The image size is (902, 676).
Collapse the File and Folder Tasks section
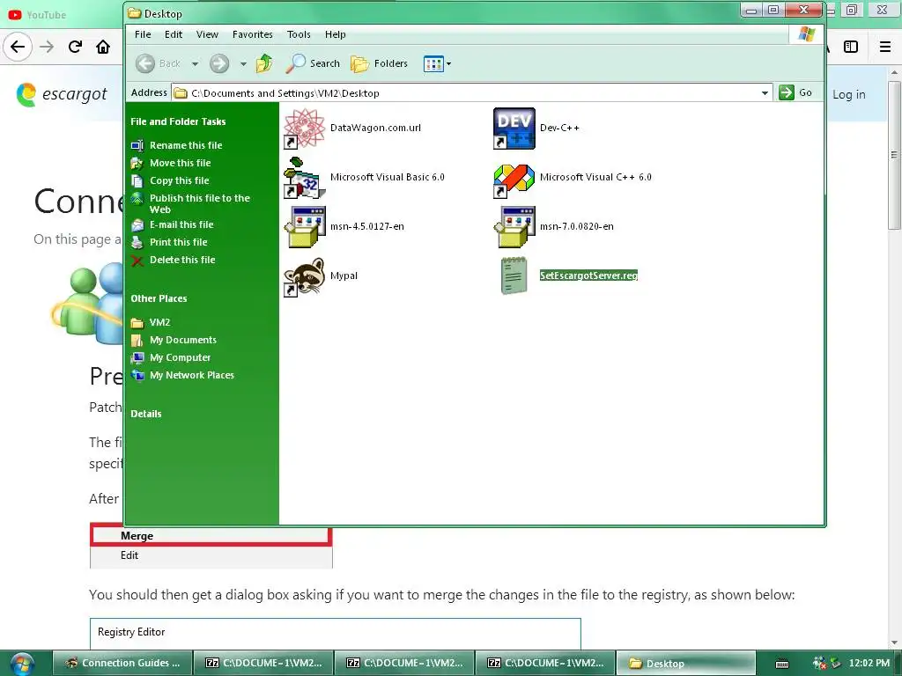[x=178, y=121]
